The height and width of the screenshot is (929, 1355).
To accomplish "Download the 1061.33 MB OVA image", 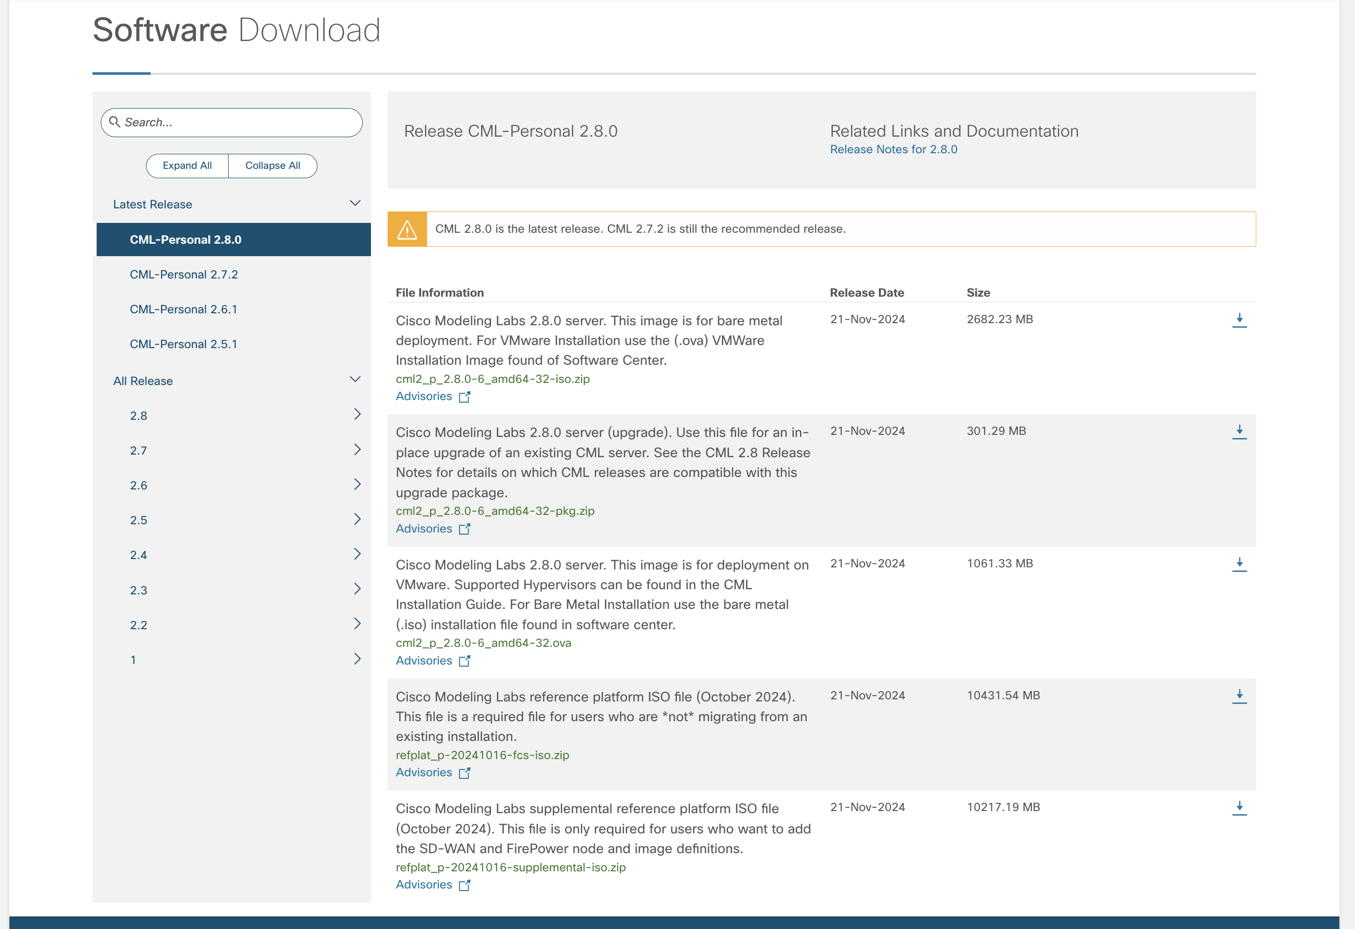I will pyautogui.click(x=1239, y=564).
